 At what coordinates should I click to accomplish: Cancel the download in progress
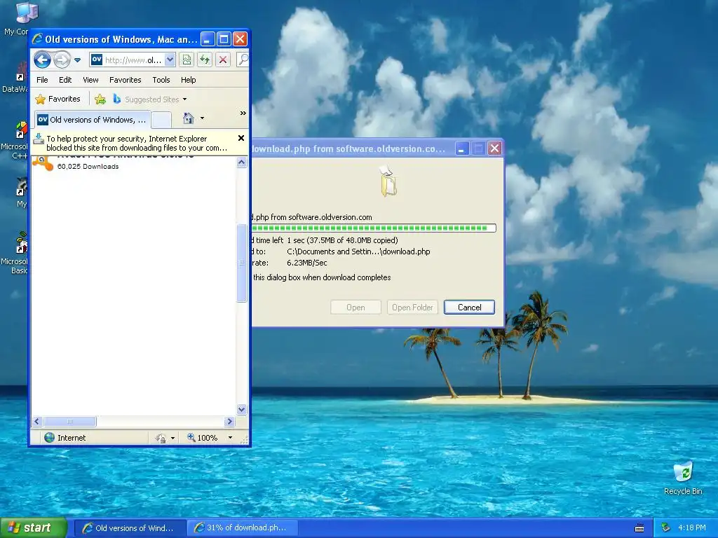coord(469,308)
